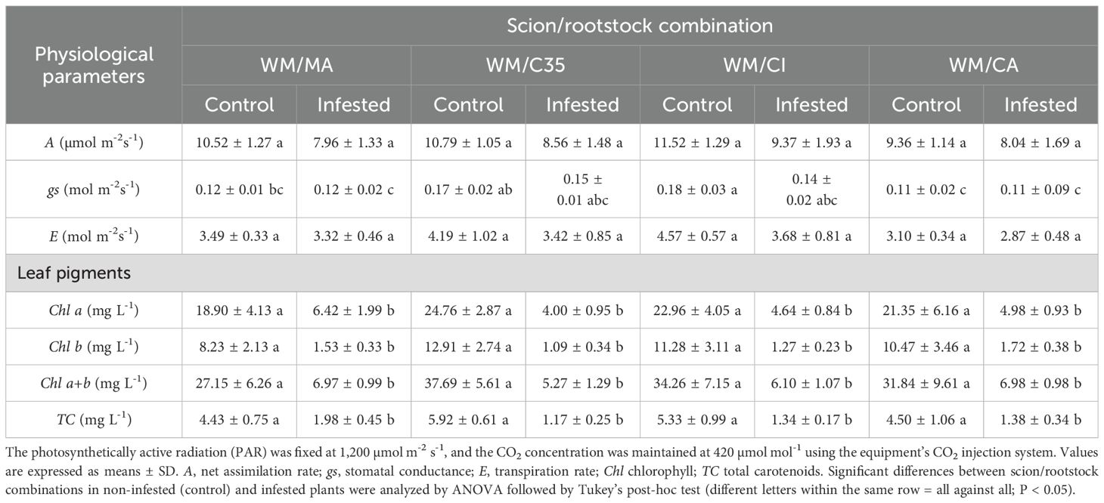This screenshot has height=503, width=1104.
Task: Click the cell reading 10.52 ± 1.27 a
Action: [239, 142]
